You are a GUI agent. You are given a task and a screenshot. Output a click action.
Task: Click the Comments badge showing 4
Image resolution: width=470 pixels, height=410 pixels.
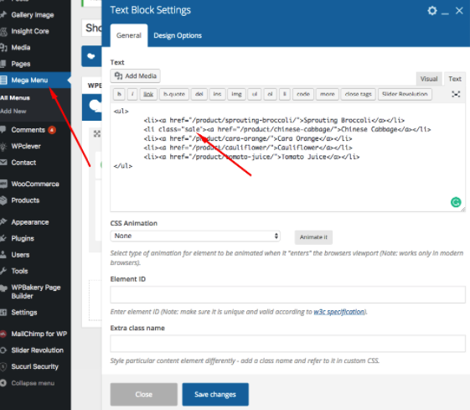(x=52, y=130)
